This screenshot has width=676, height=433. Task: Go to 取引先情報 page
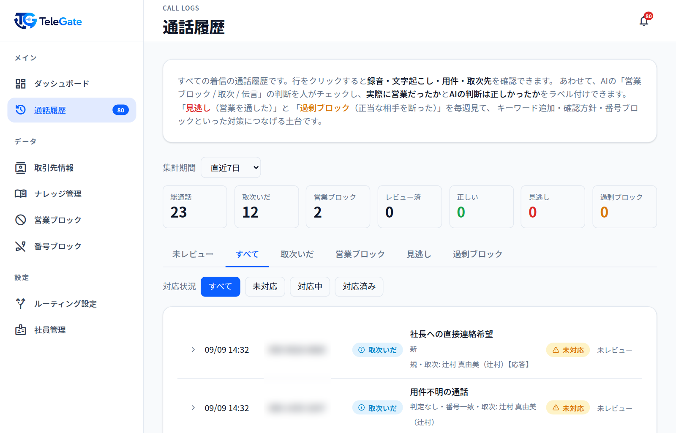click(x=72, y=168)
